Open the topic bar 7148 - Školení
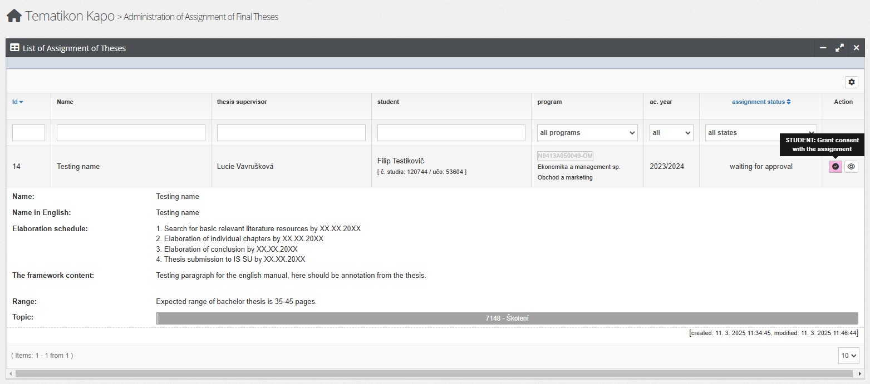870x384 pixels. click(507, 318)
